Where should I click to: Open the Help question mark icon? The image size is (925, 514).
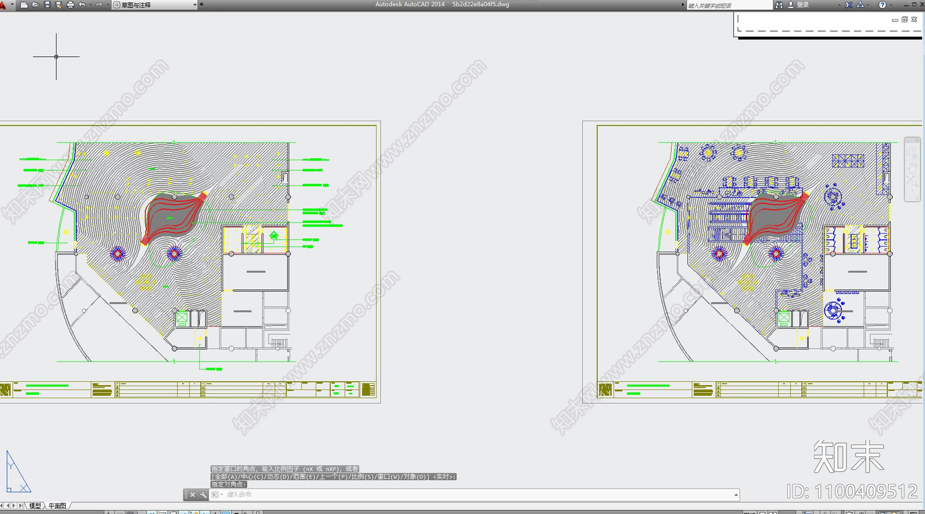(x=882, y=5)
